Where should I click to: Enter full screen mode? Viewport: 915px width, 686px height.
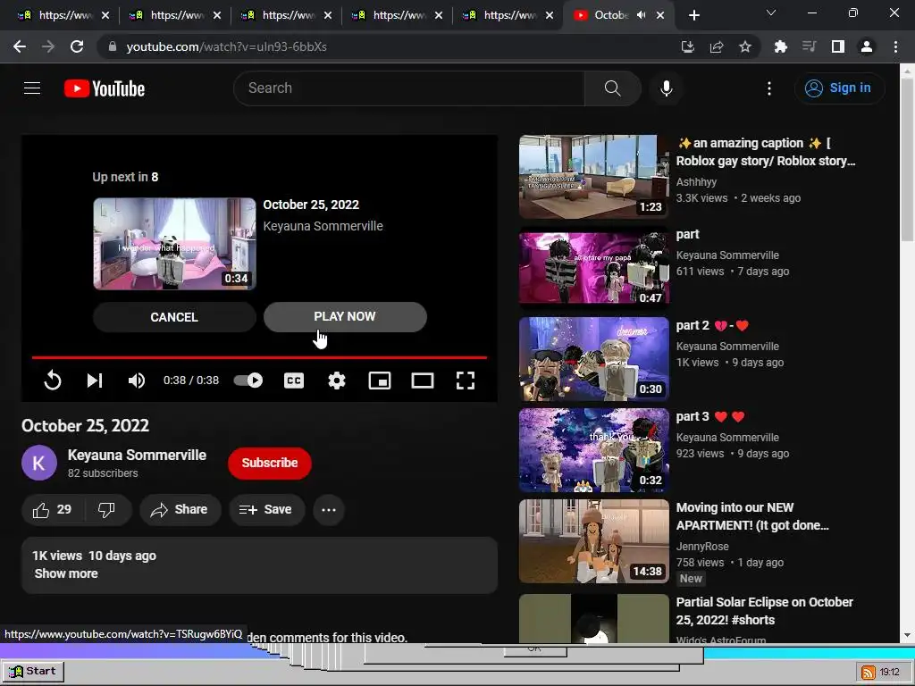[x=465, y=381]
